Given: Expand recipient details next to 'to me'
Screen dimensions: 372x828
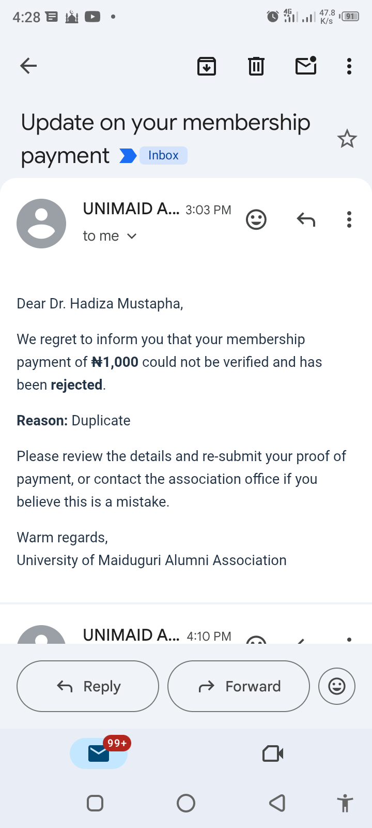Looking at the screenshot, I should tap(132, 236).
